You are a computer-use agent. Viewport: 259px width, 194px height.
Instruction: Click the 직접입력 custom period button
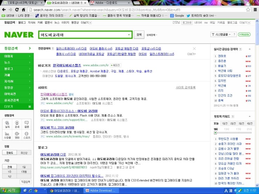(26, 182)
